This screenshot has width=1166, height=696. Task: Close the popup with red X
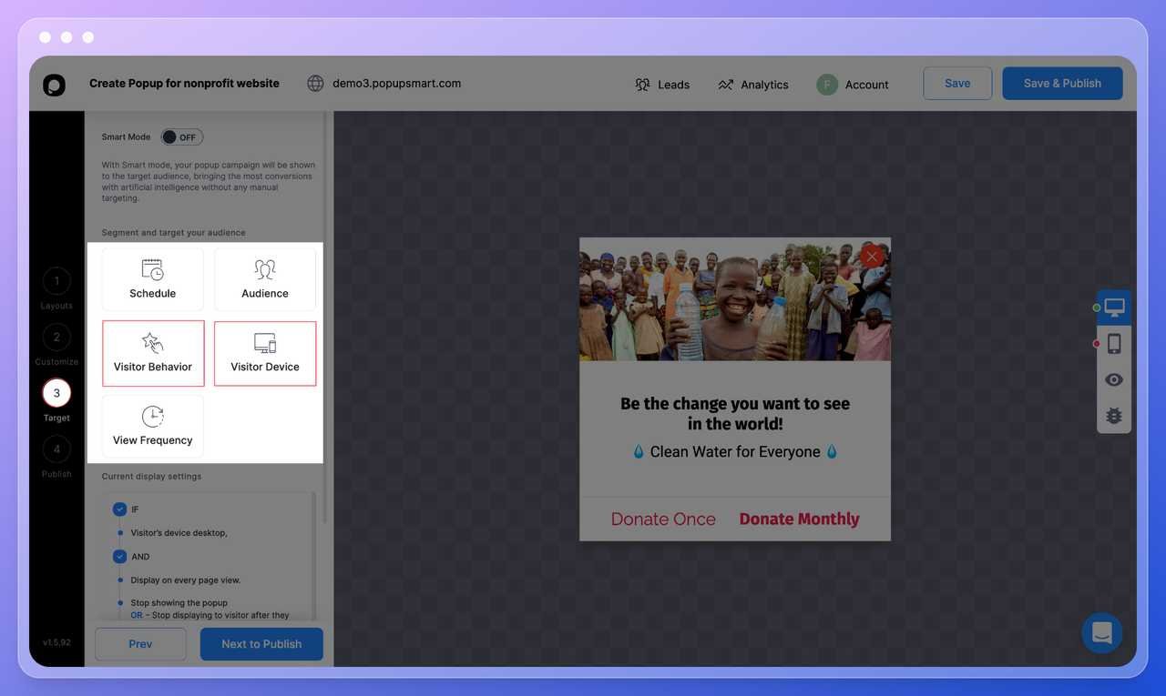click(x=872, y=257)
